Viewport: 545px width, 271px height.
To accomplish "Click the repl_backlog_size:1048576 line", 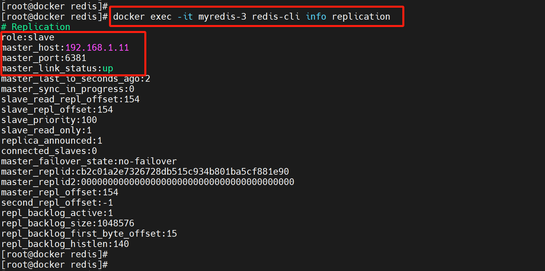I will tap(68, 223).
